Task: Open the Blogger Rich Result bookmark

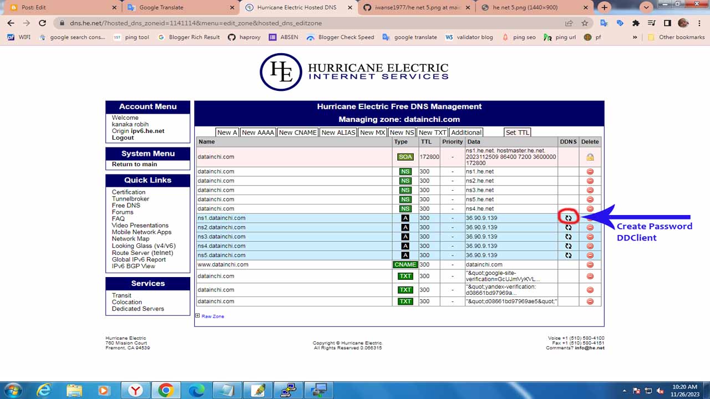Action: (189, 37)
